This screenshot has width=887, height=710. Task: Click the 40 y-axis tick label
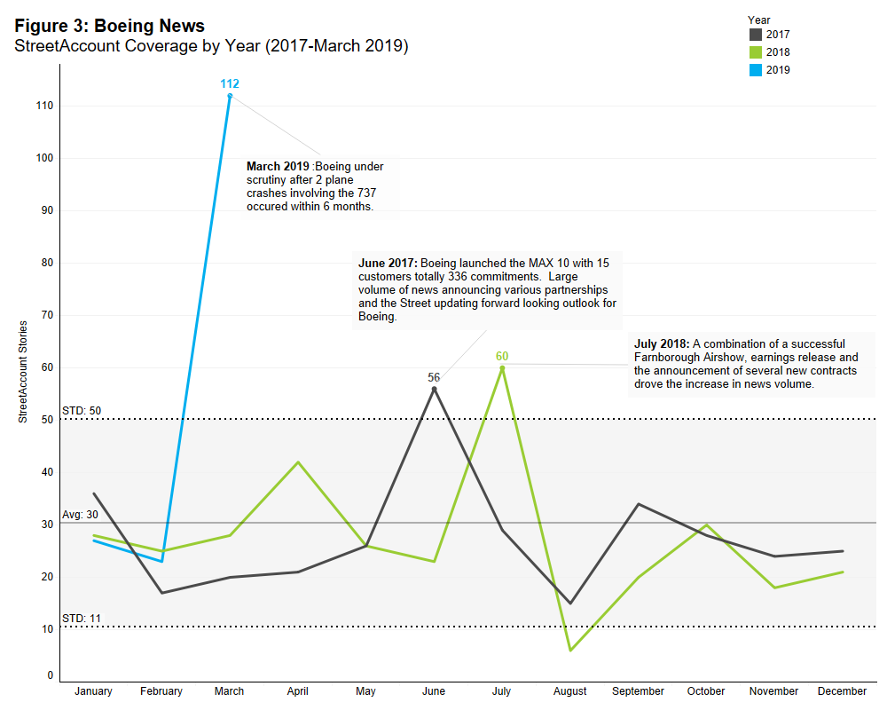pyautogui.click(x=47, y=472)
